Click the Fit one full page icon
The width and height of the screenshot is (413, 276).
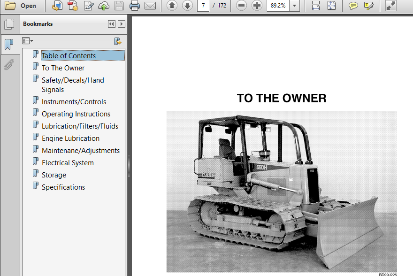coord(331,6)
